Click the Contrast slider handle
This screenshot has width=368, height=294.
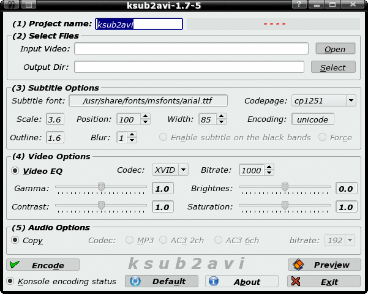[102, 205]
